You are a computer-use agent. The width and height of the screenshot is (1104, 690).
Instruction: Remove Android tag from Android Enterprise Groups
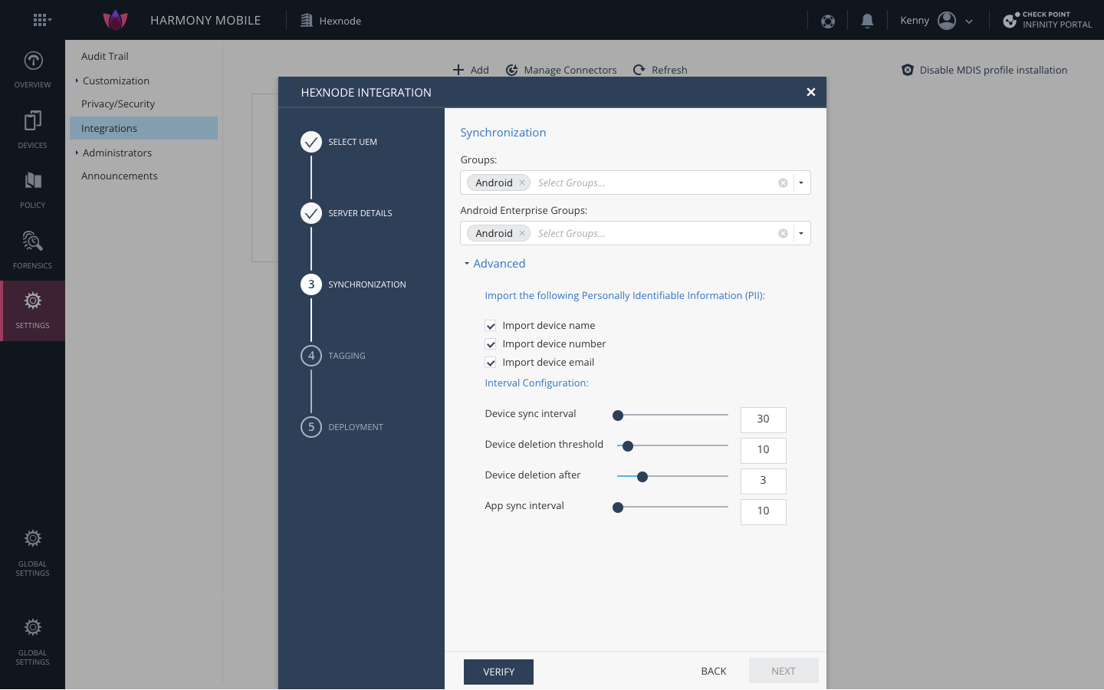coord(522,233)
